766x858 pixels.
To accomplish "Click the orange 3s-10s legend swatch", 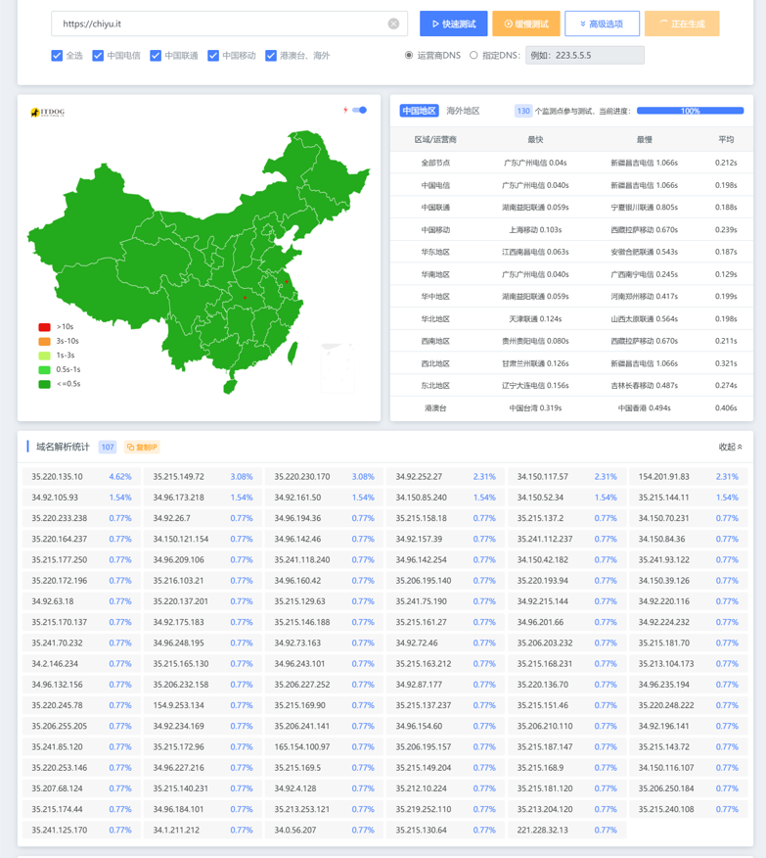I will coord(44,341).
